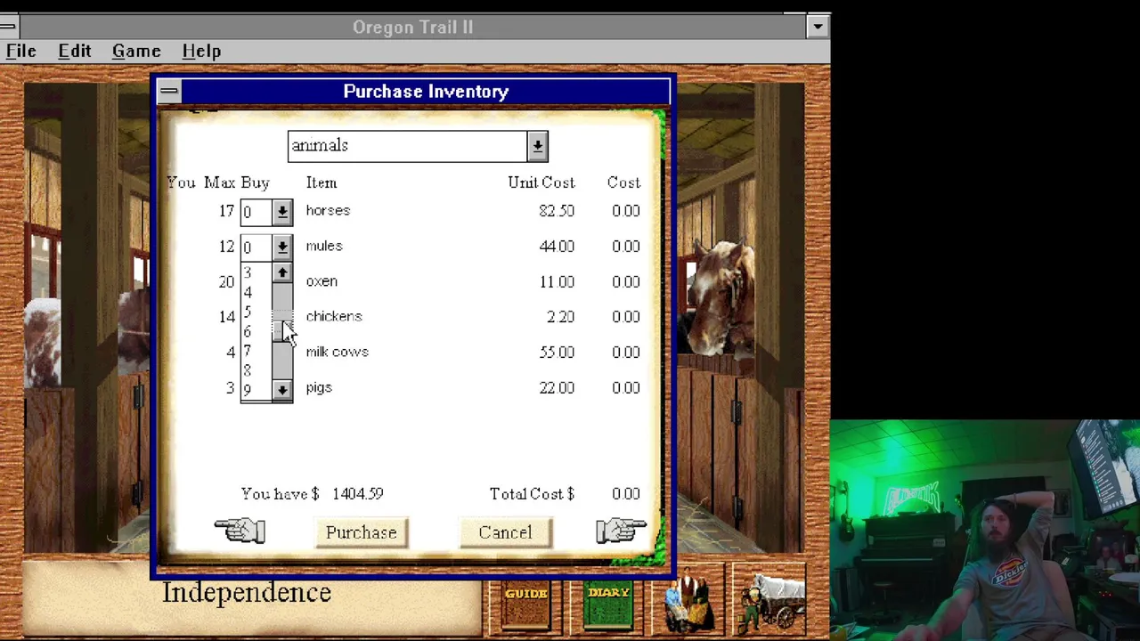Click the Oregon Trail II title bar dropdown arrow
The image size is (1140, 641).
point(818,27)
